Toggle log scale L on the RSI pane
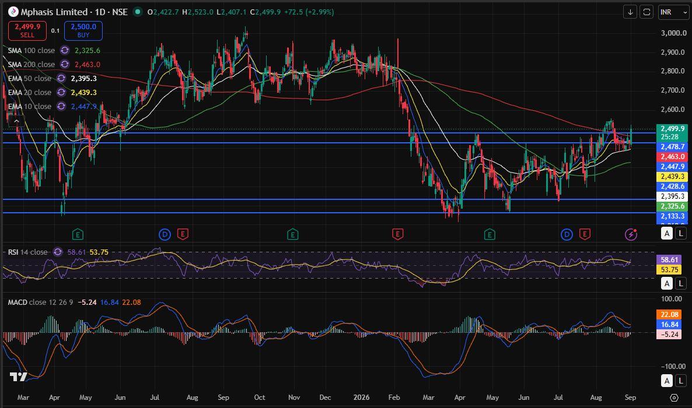 [681, 283]
